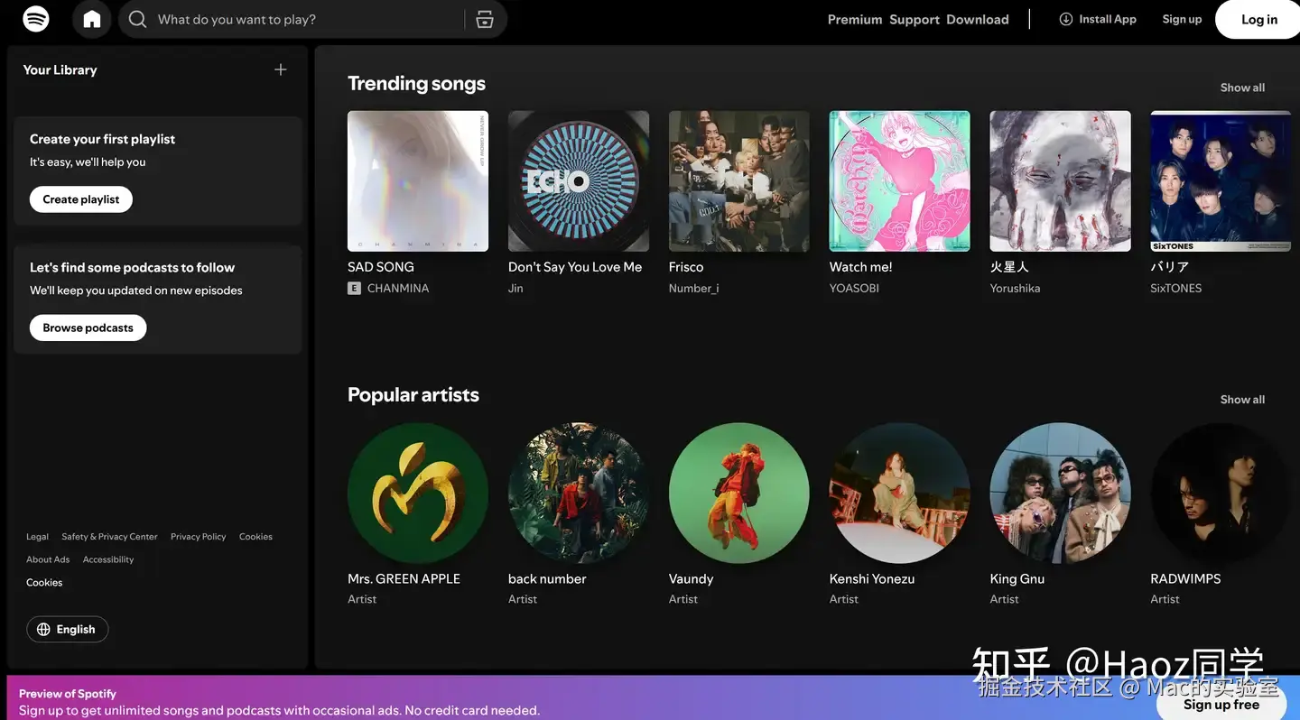Screen dimensions: 1300x720
Task: Click the RADWIMPS name text
Action: (x=1185, y=579)
